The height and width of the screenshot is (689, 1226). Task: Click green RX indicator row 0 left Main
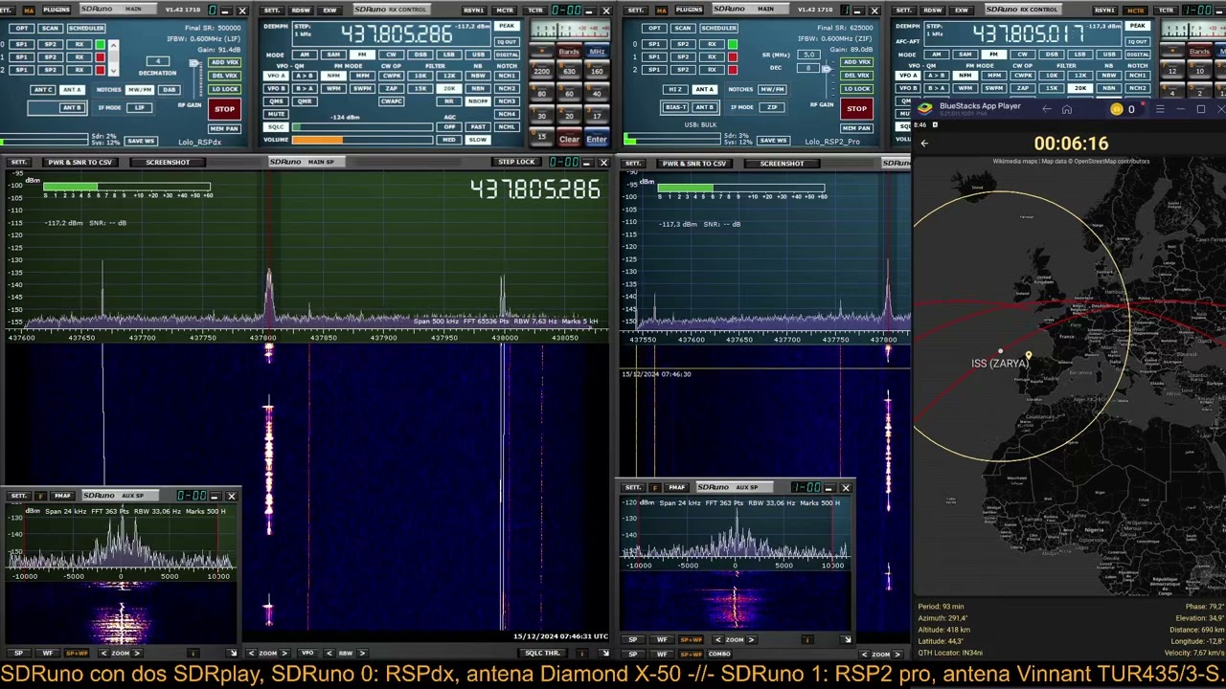click(100, 45)
